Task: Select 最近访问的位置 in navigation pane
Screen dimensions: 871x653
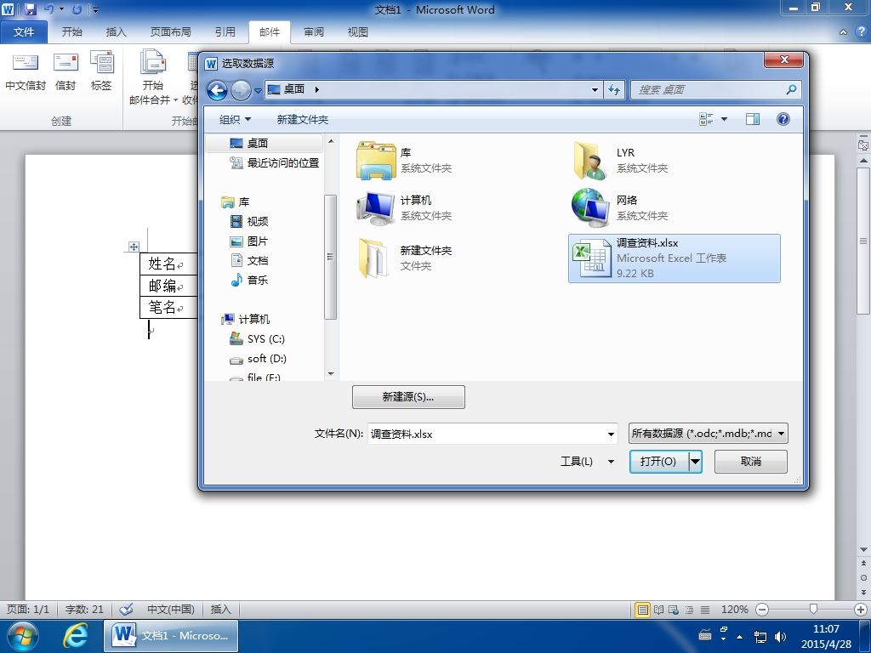Action: 275,162
